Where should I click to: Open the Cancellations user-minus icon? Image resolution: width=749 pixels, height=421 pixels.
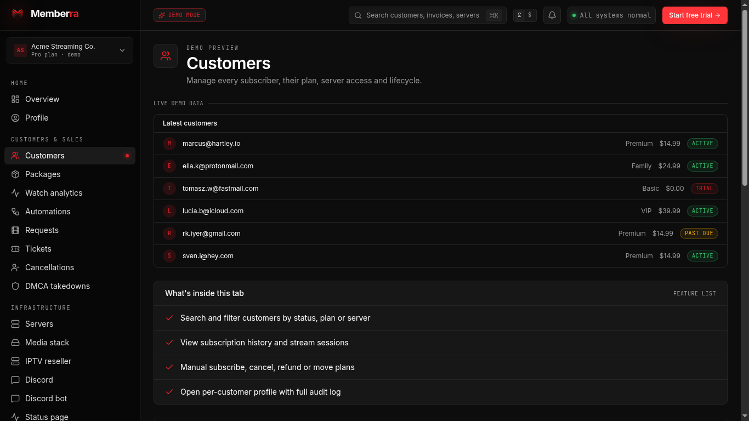coord(15,268)
